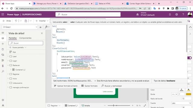Open the Fuente Lato dropdown
The width and height of the screenshot is (193, 108).
pos(182,103)
